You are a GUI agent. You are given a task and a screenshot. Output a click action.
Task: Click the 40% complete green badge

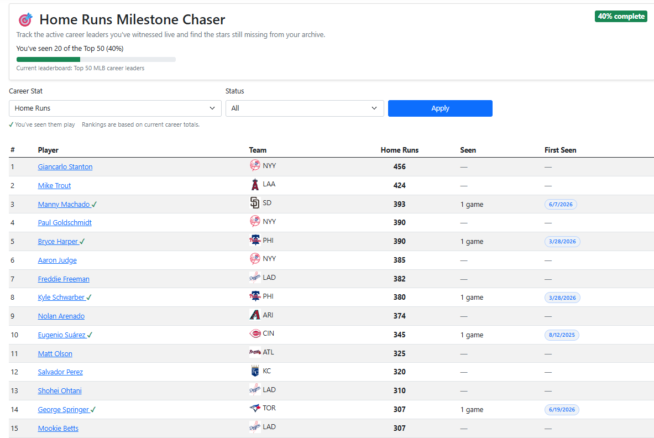[x=621, y=16]
